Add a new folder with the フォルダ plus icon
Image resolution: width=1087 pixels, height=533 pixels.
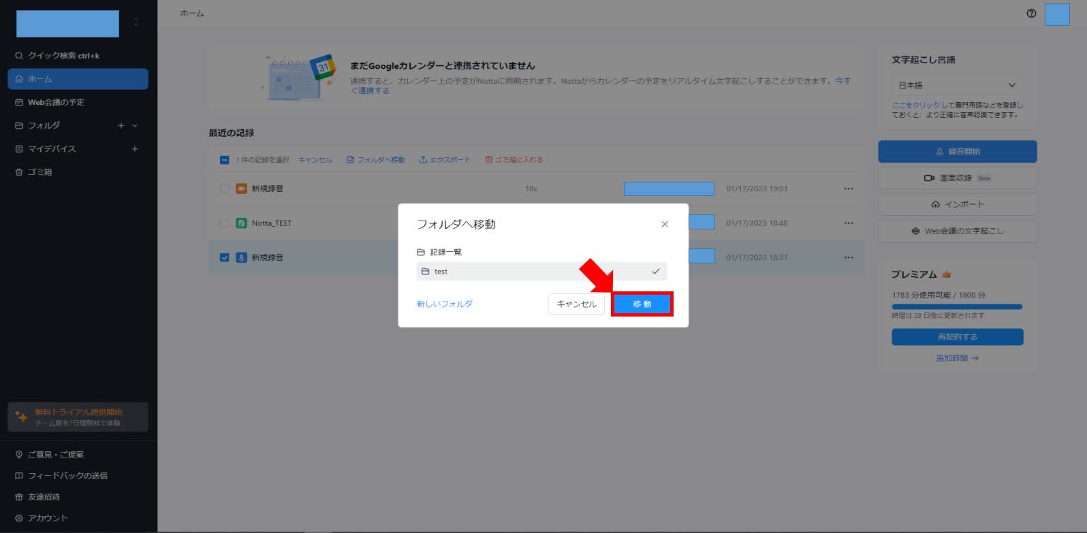tap(121, 125)
